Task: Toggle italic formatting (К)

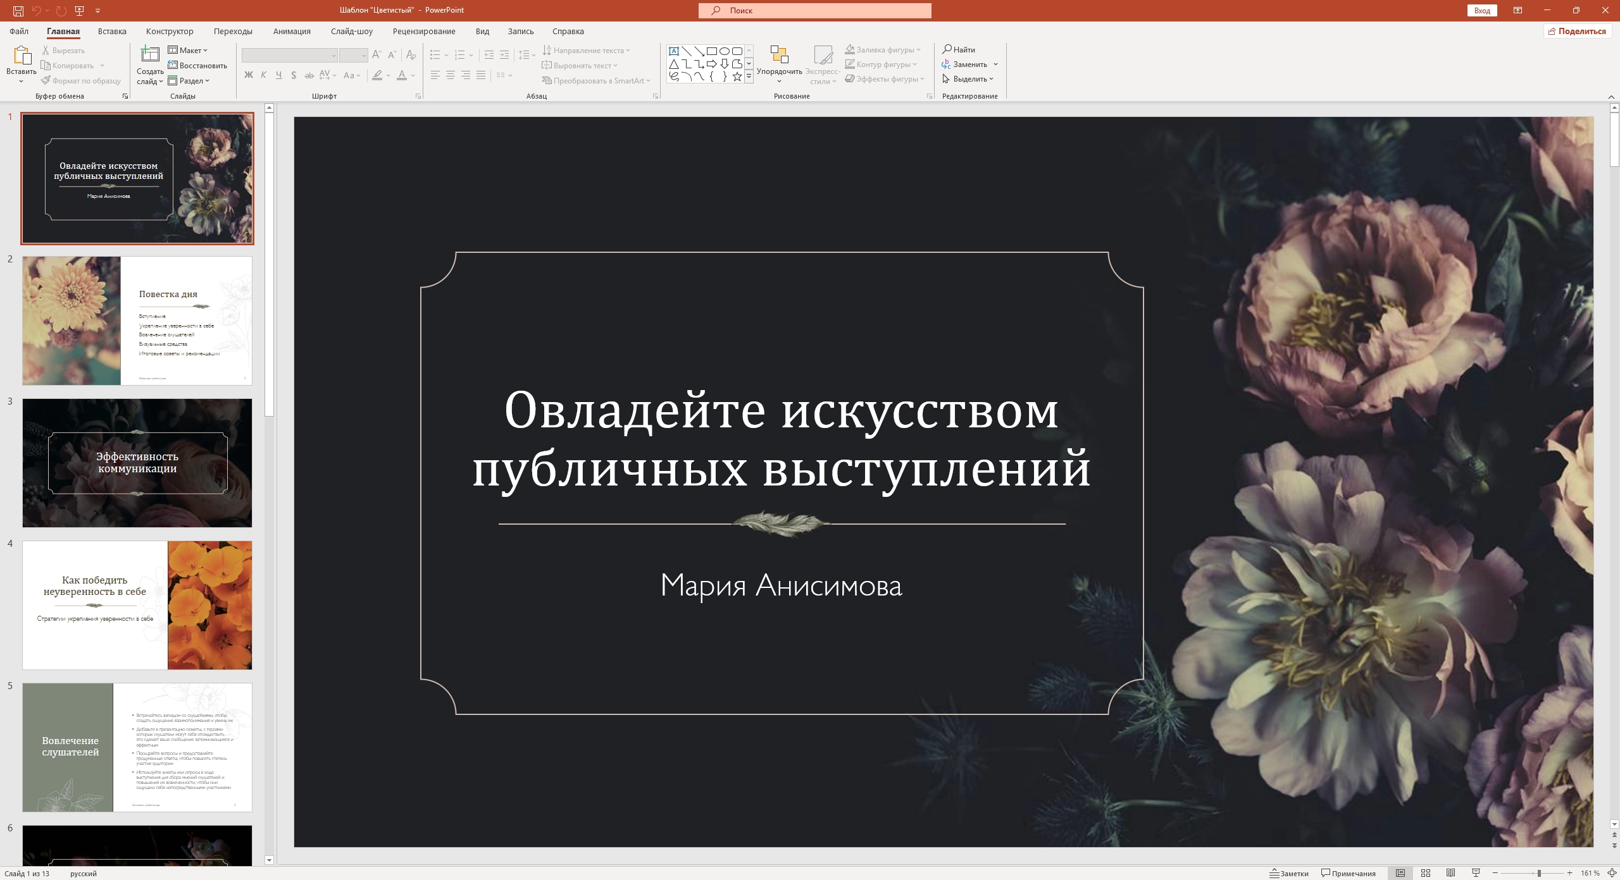Action: point(263,75)
